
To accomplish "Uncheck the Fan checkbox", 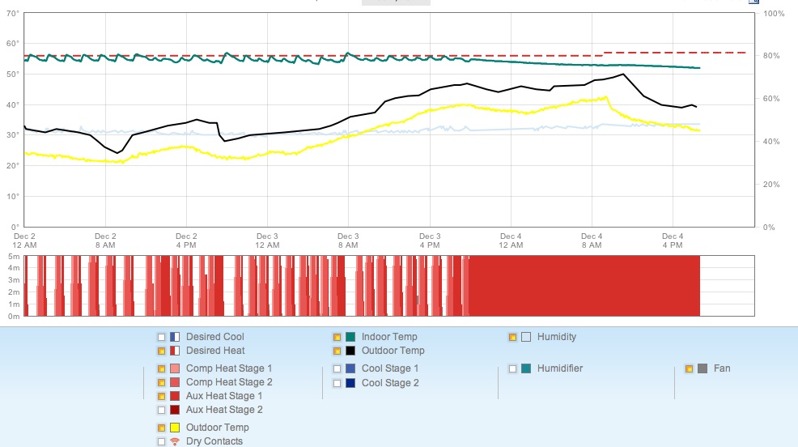I will coord(689,368).
